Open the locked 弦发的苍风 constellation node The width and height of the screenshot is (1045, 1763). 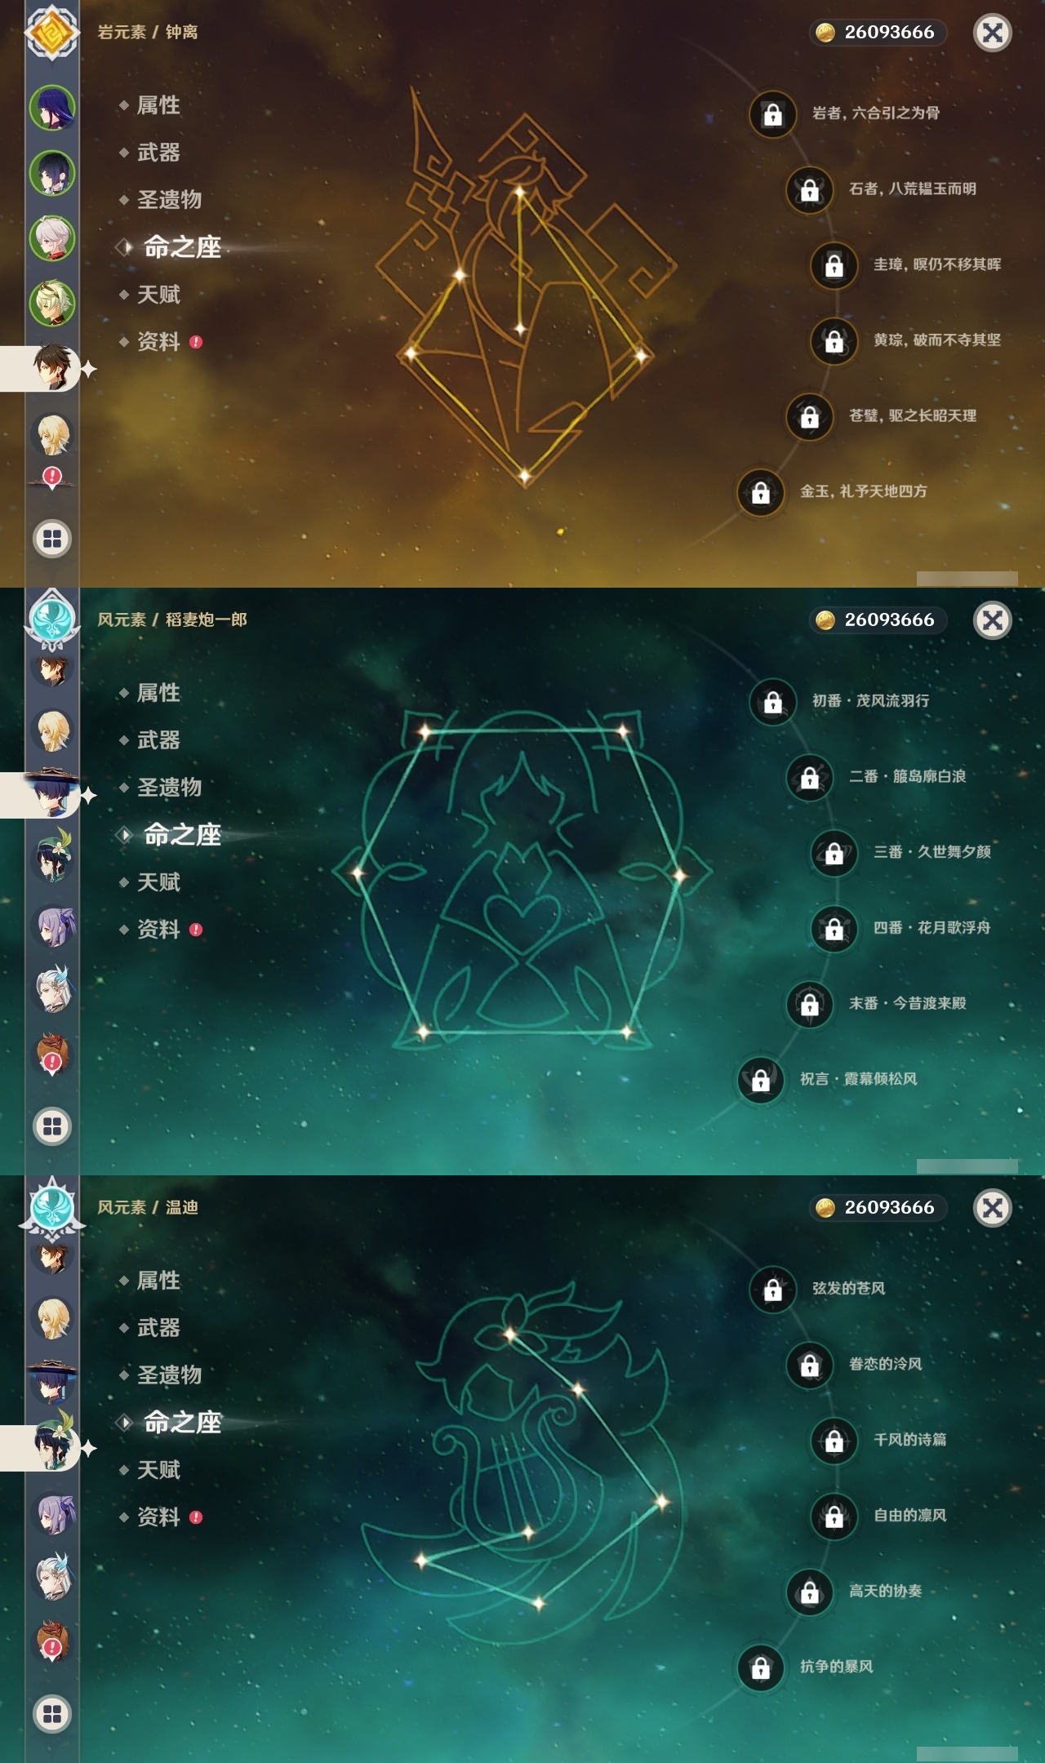[x=773, y=1289]
